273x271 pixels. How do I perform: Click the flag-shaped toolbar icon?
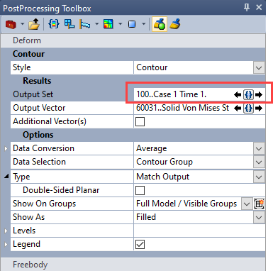(85, 24)
